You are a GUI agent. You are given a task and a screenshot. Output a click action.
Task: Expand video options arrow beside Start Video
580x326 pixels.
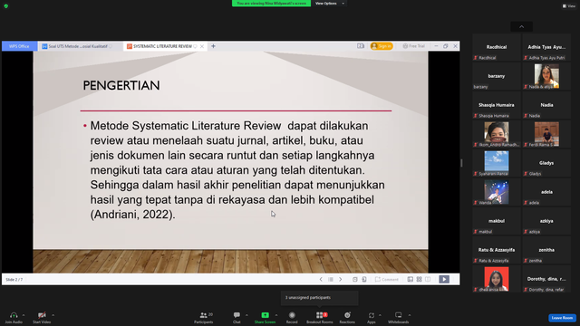53,315
